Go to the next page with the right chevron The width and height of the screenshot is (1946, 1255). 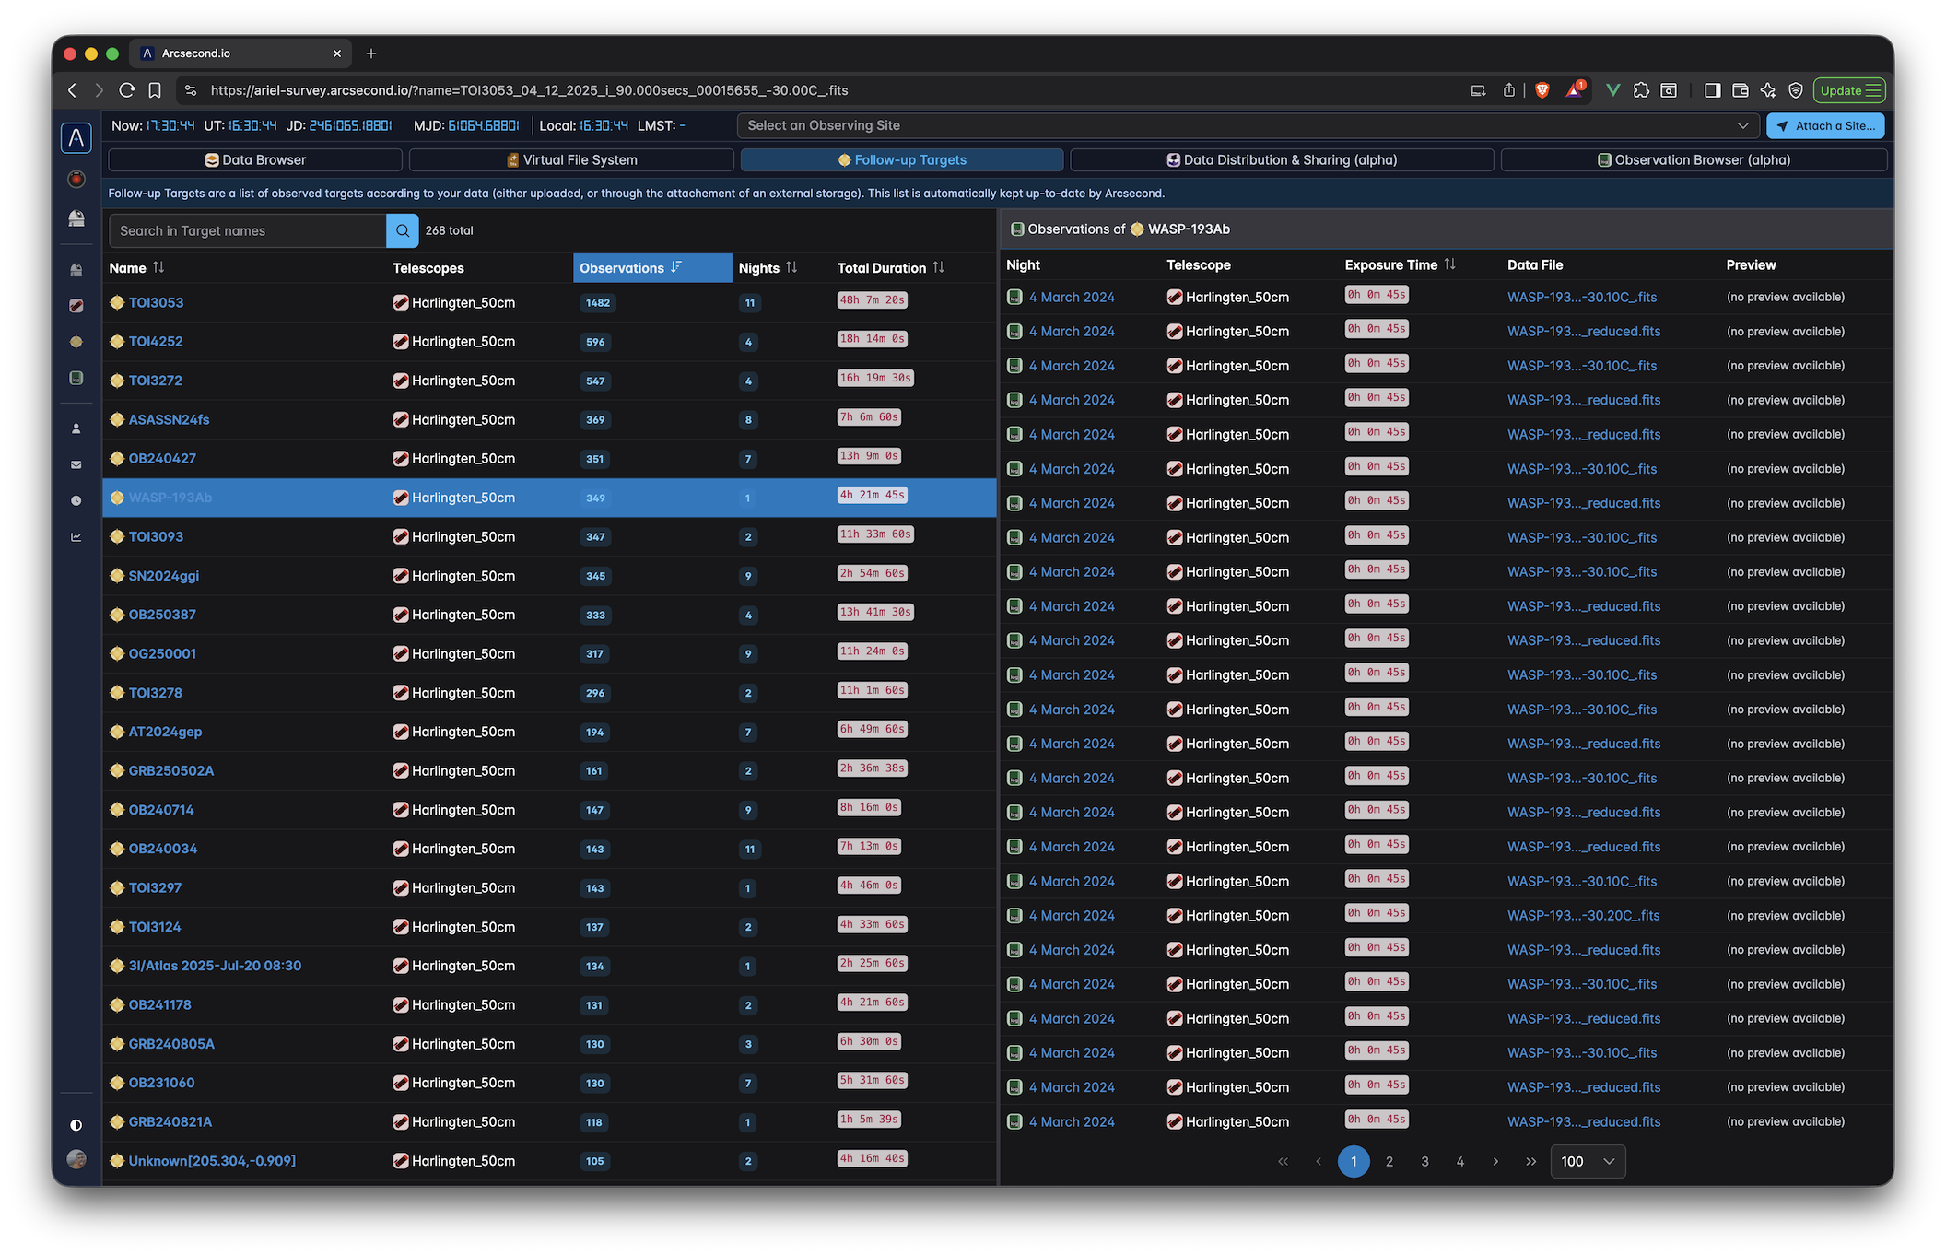coord(1495,1161)
